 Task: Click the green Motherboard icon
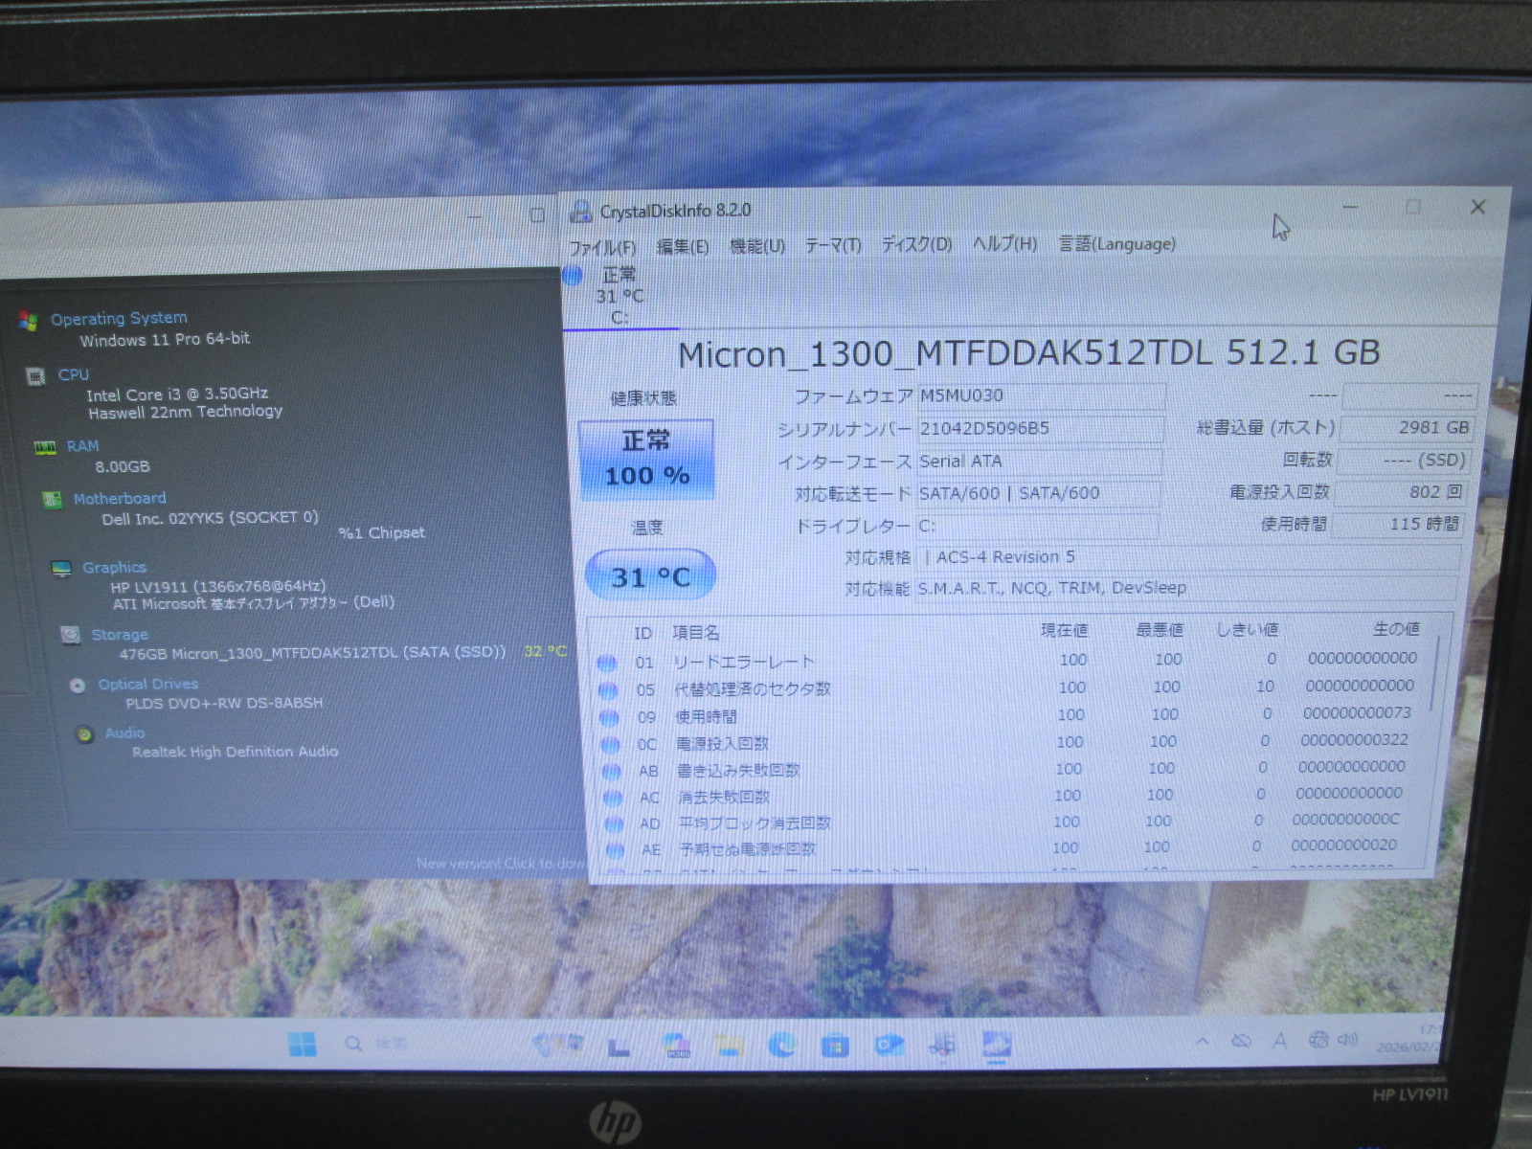[52, 499]
